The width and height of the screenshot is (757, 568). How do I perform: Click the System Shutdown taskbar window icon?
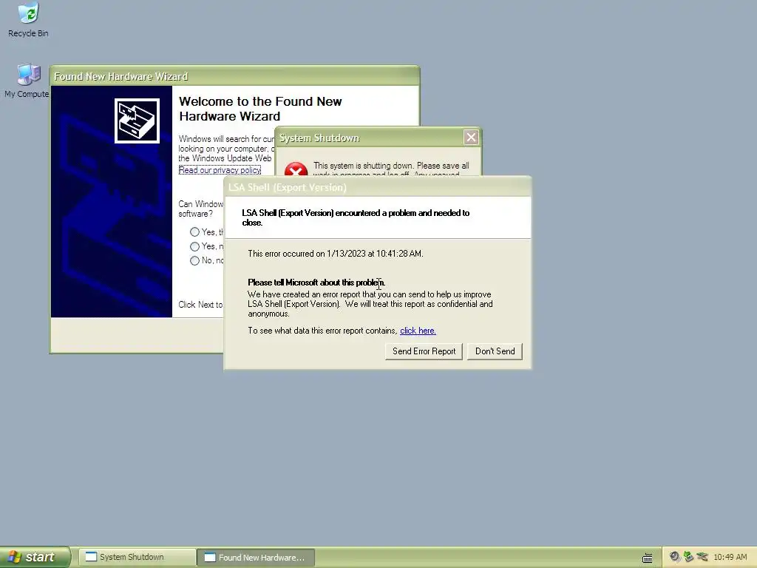point(91,557)
